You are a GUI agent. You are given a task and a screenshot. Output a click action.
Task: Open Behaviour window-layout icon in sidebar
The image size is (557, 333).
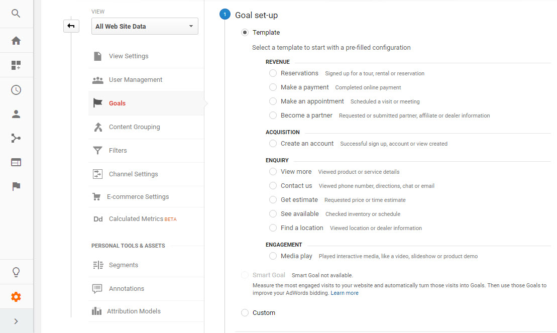click(x=16, y=162)
